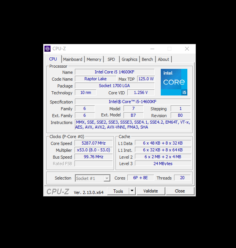Click the empty Rated FSB field
The image size is (236, 248).
coord(93,164)
